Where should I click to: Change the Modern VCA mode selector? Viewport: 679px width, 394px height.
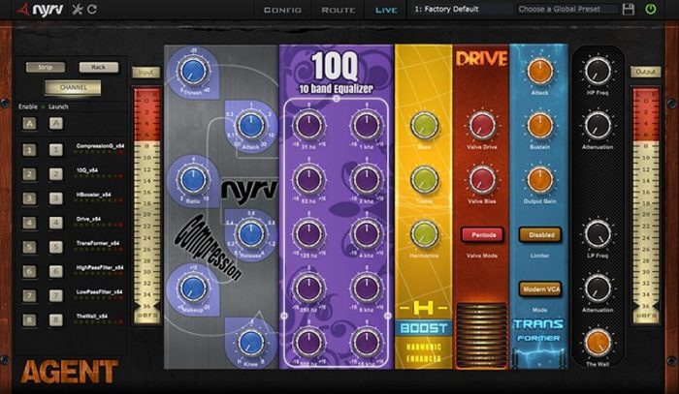(x=541, y=288)
